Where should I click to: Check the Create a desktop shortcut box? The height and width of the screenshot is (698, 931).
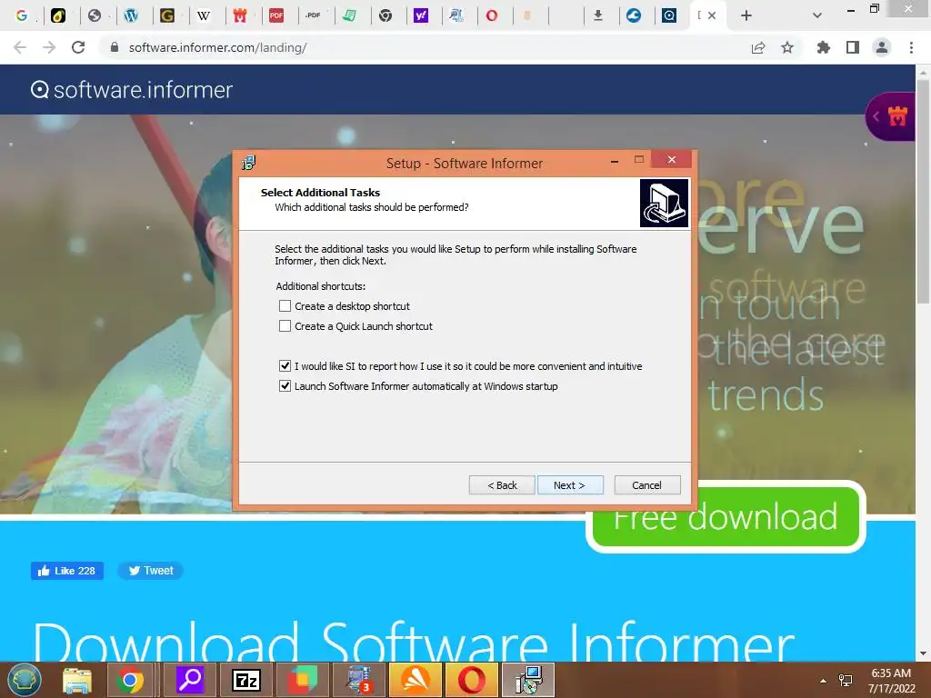[x=285, y=305]
